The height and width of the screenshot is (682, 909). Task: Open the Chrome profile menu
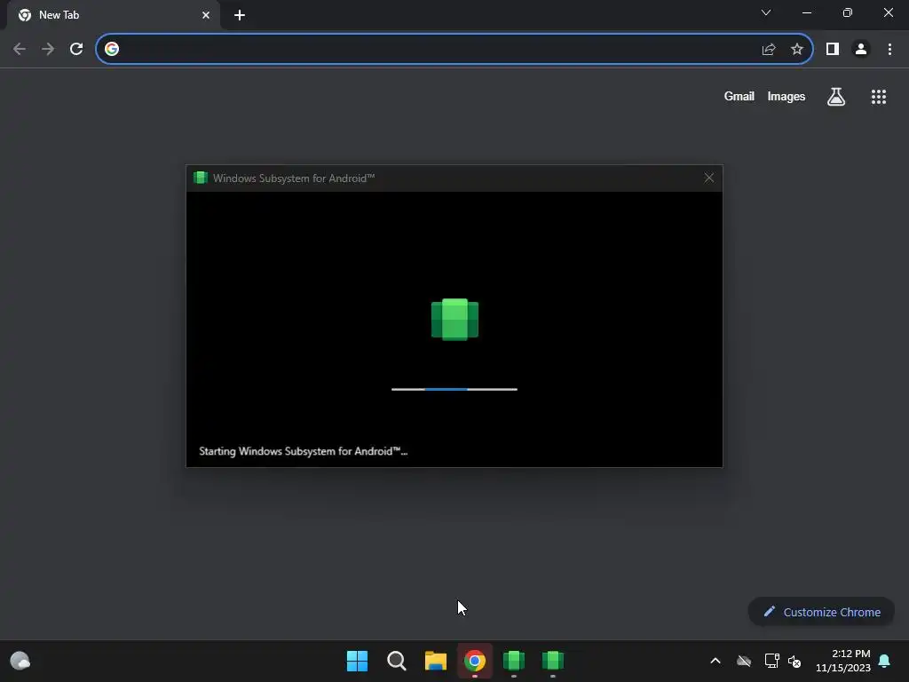pos(861,50)
